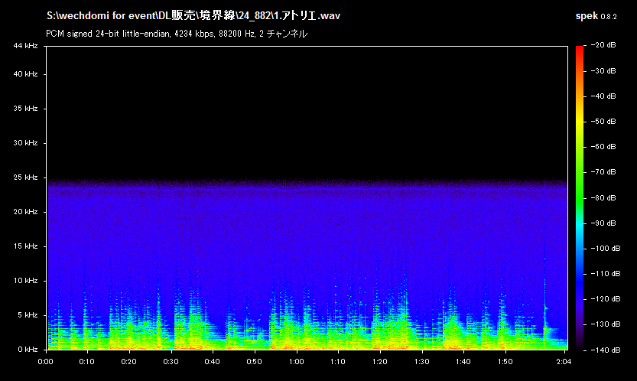Click the -130 dB legend label
This screenshot has width=637, height=381.
[x=606, y=324]
